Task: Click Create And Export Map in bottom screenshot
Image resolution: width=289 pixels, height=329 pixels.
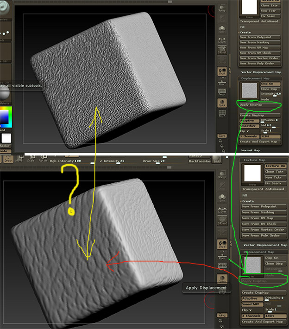Action: point(264,322)
